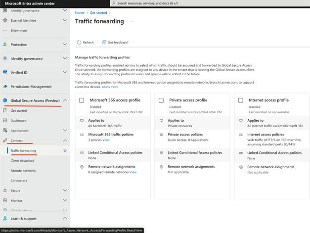Viewport: 310px width, 233px height.
Task: Click the Refresh icon in toolbar
Action: (x=79, y=43)
